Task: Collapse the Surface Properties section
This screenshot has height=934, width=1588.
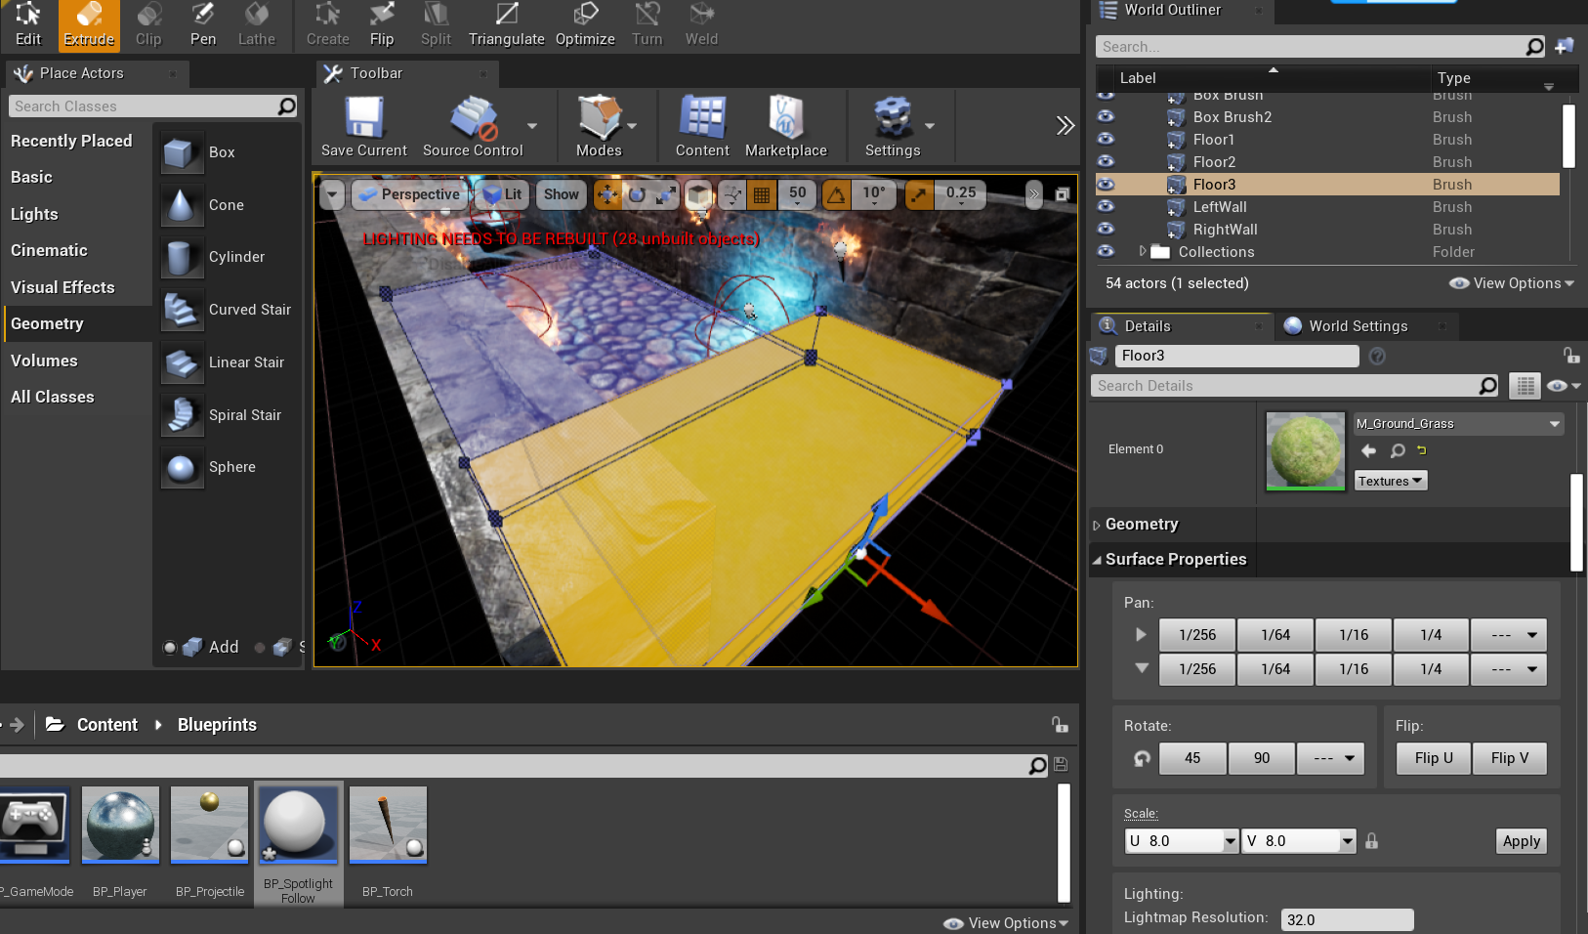Action: click(1097, 560)
